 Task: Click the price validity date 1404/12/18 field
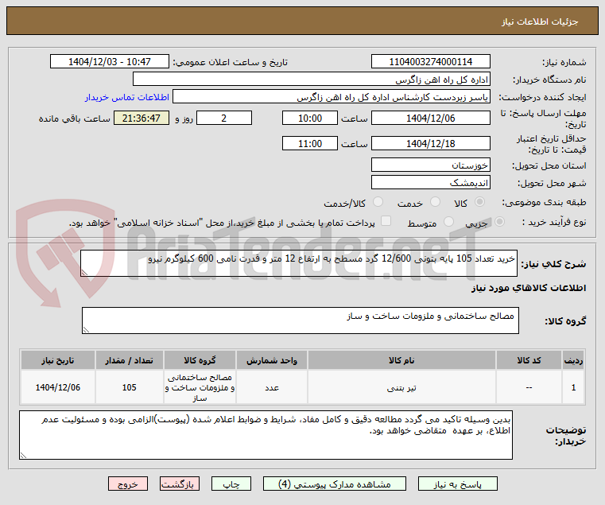tap(431, 143)
